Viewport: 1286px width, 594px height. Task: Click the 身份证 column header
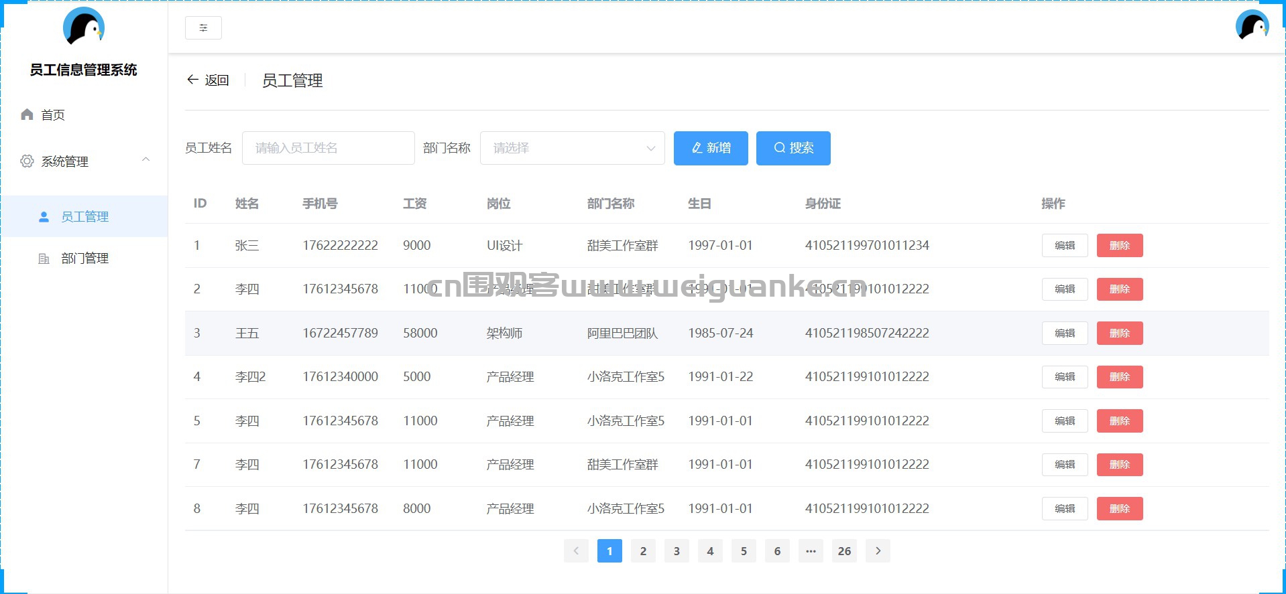click(x=823, y=204)
